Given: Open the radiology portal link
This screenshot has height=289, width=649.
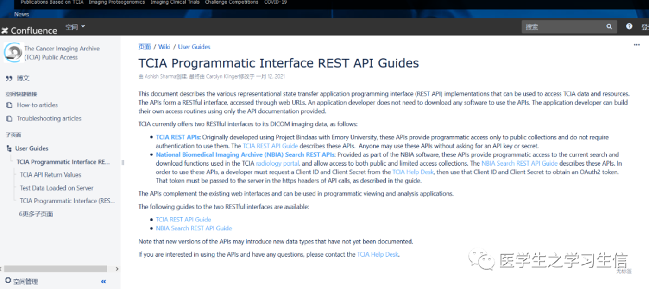Looking at the screenshot, I should (x=278, y=163).
